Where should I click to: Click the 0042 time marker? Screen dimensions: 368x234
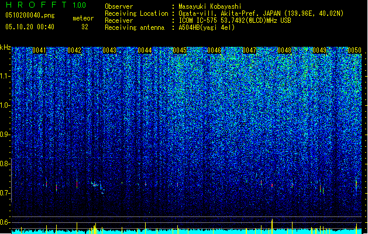tap(74, 50)
